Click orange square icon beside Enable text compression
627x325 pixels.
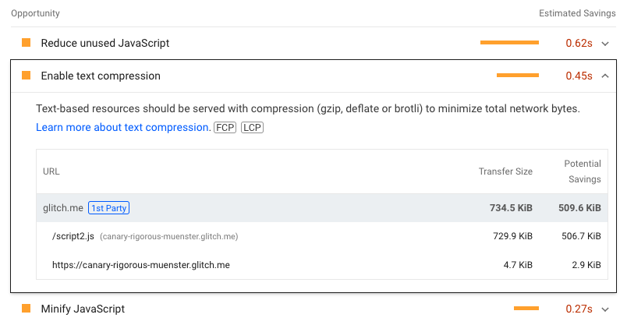pyautogui.click(x=26, y=76)
